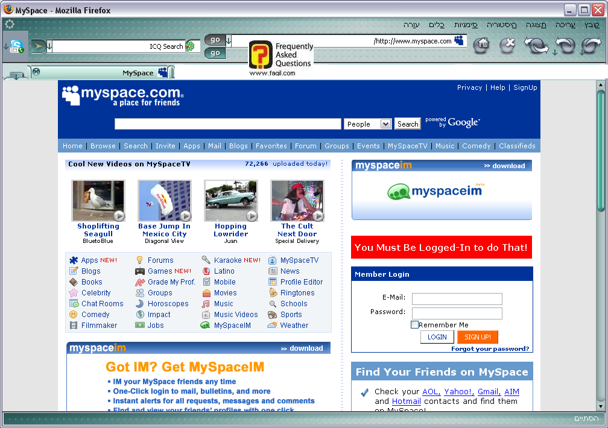Enable the Remember Me checkbox
Image resolution: width=608 pixels, height=428 pixels.
[x=414, y=325]
